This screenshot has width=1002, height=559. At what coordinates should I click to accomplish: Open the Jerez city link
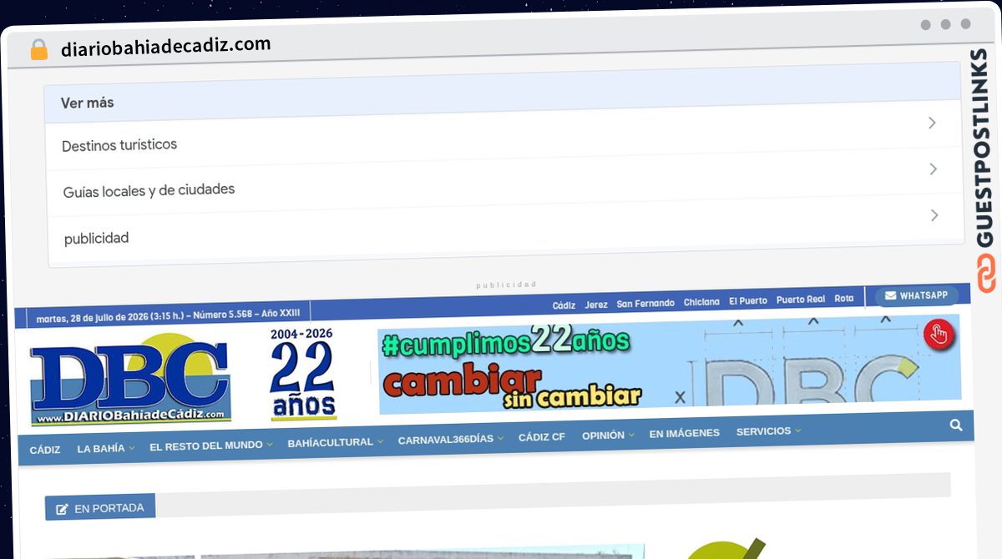point(596,305)
